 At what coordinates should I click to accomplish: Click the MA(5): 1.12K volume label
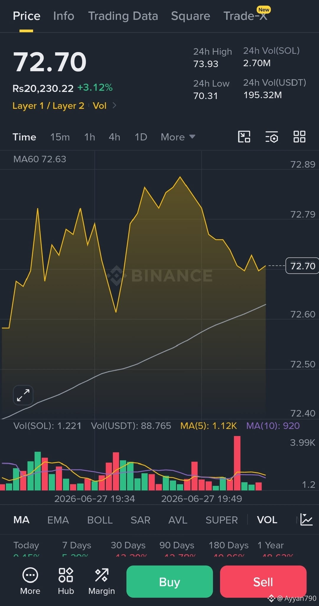pyautogui.click(x=209, y=426)
